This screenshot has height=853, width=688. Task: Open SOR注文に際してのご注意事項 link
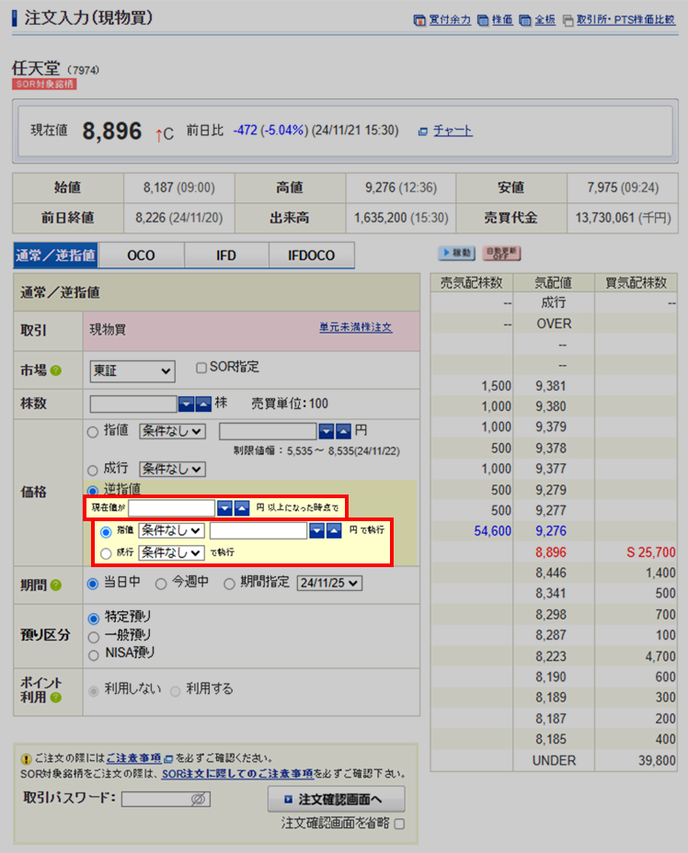238,774
